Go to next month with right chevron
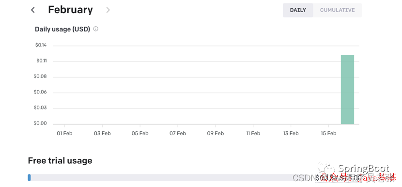Viewport: 402px width, 187px height. point(108,10)
